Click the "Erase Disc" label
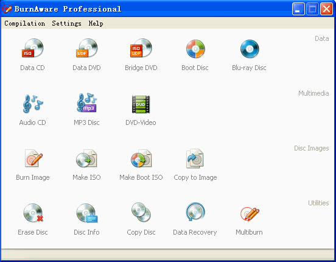Image resolution: width=336 pixels, height=262 pixels. 33,232
